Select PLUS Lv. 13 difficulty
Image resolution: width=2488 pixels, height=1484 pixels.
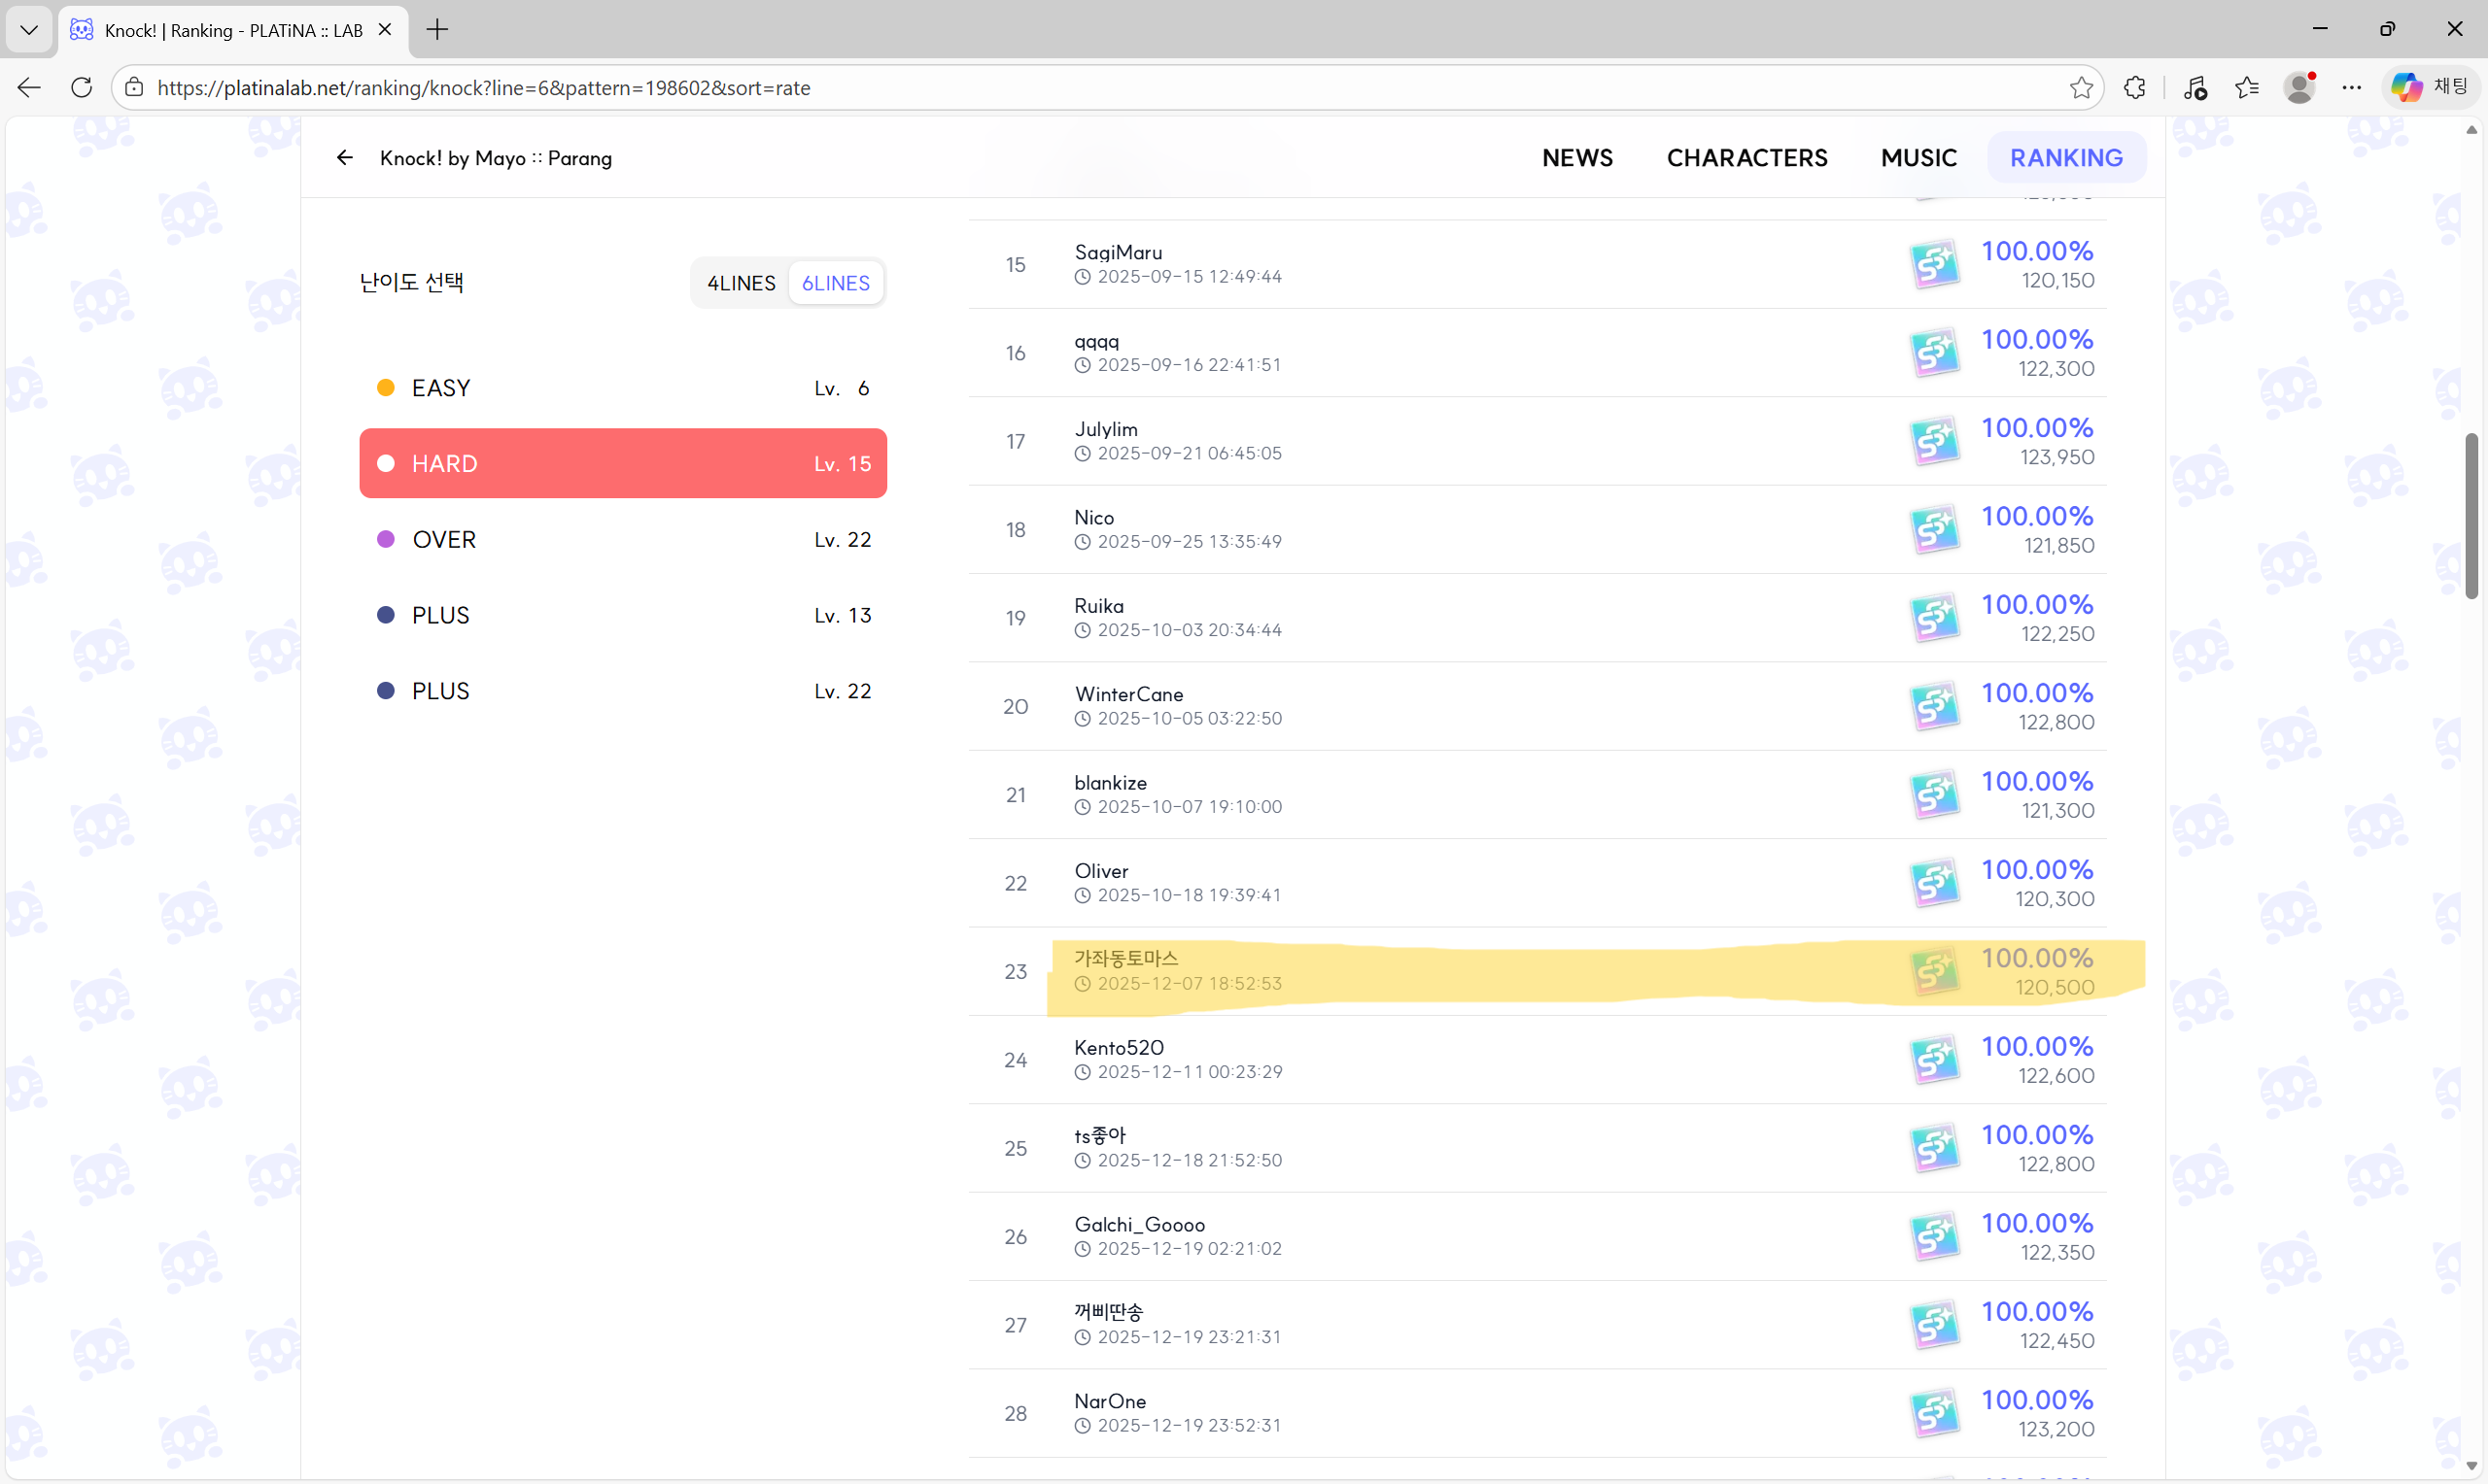(x=622, y=616)
